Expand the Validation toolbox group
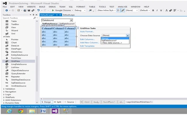Viewport: 187px width, 115px height. tap(4, 89)
